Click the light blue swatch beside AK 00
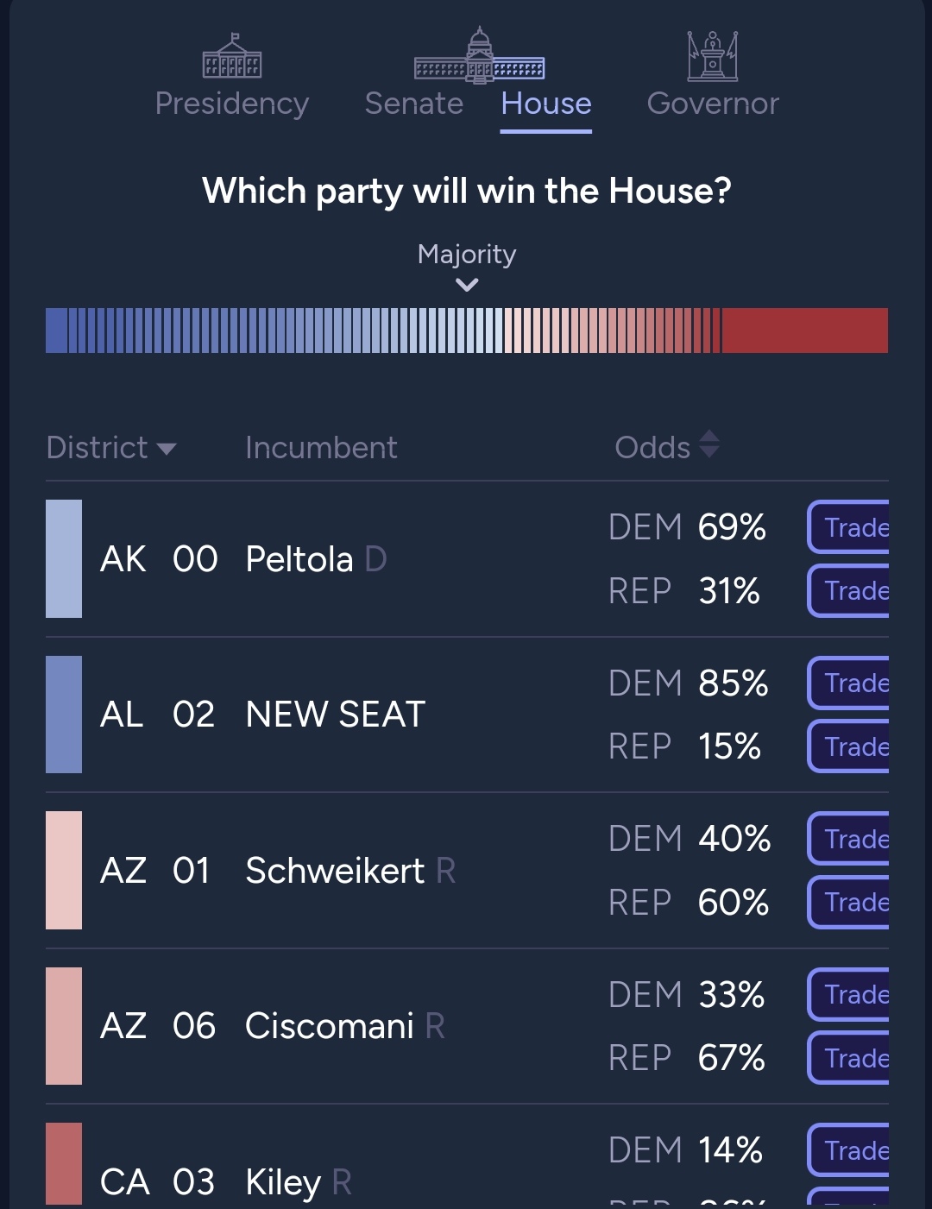The height and width of the screenshot is (1209, 932). (64, 559)
